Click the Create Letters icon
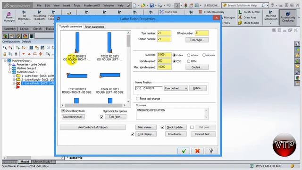This screenshot has width=302, height=170. (x=240, y=12)
